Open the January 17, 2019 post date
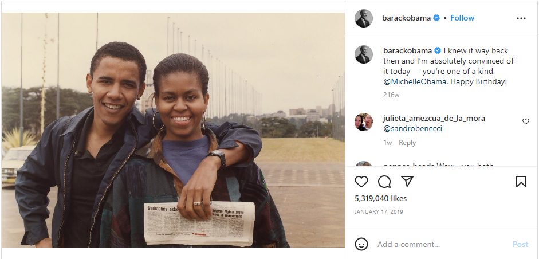 379,212
